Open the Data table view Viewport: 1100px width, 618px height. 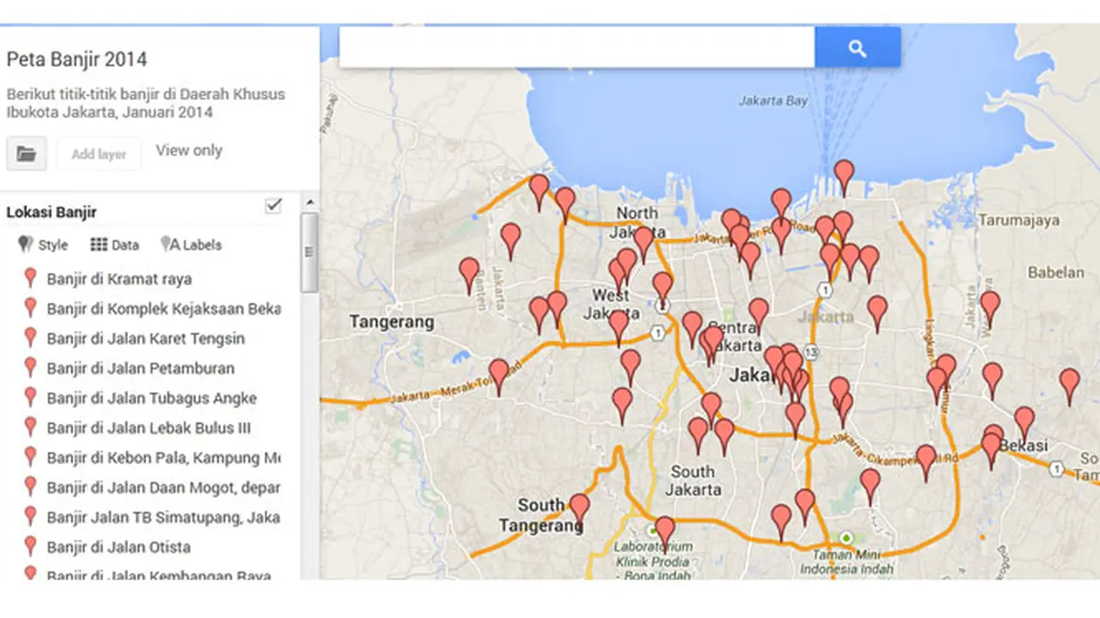pyautogui.click(x=114, y=245)
